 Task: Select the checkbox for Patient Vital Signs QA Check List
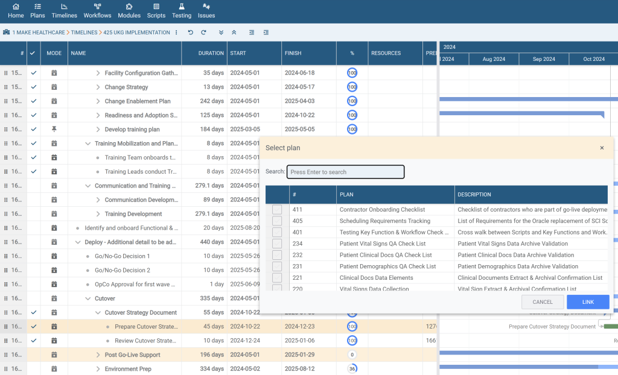pos(277,244)
